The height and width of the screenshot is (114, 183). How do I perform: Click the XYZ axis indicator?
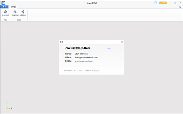[x=9, y=106]
